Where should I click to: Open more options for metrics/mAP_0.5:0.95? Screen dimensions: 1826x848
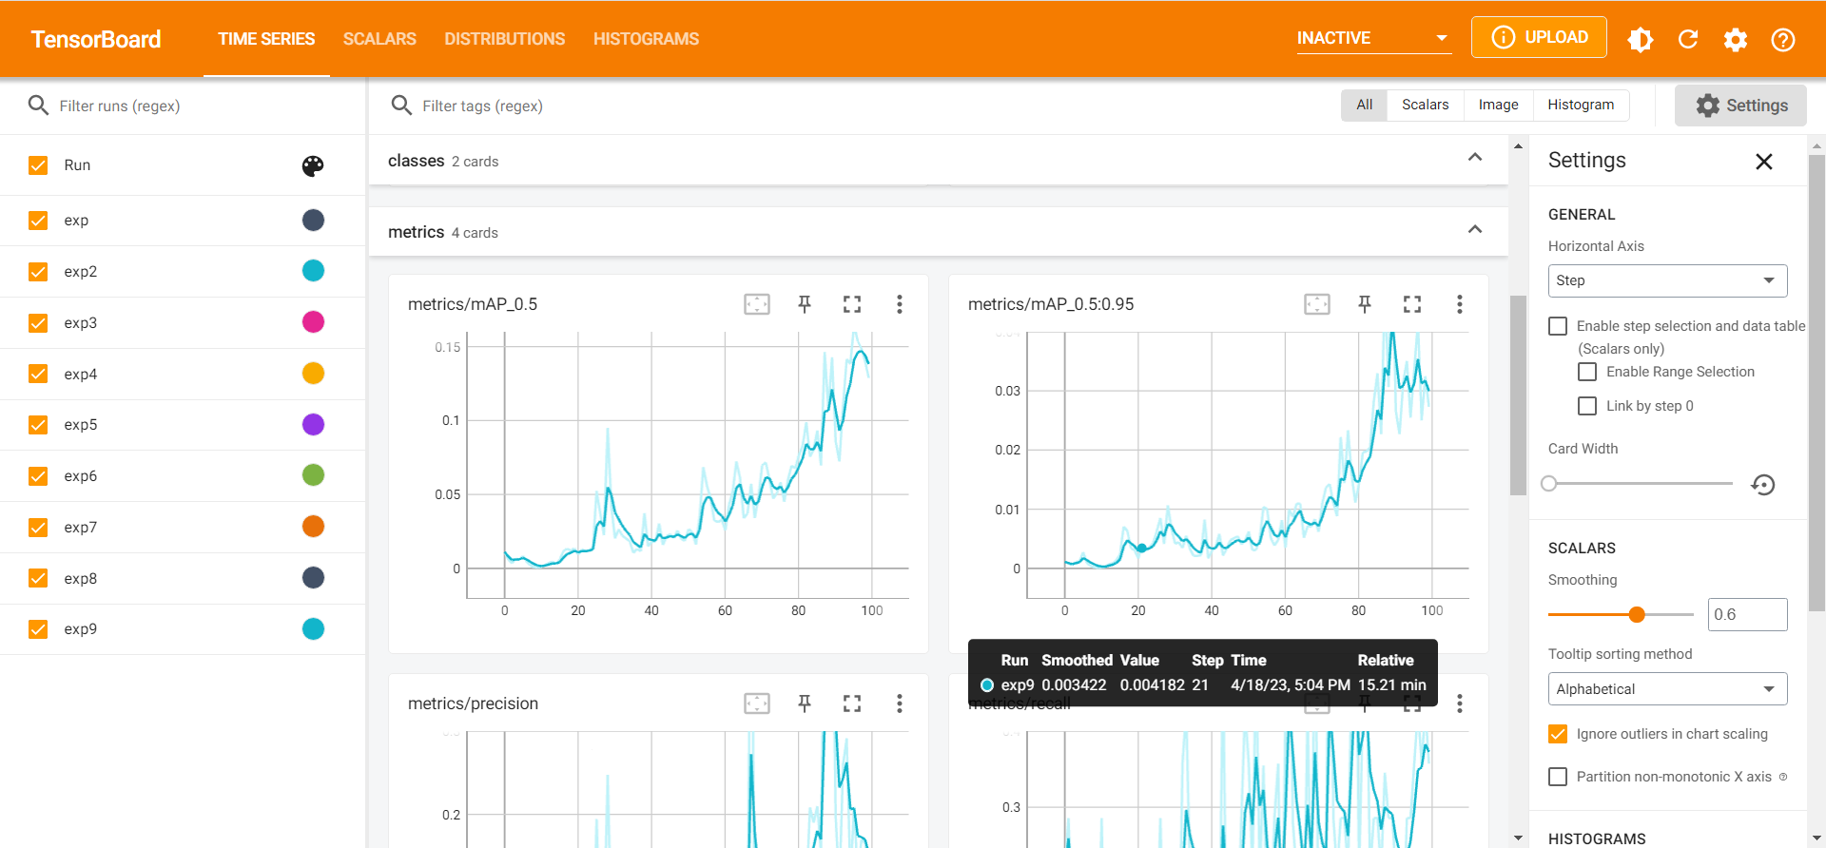pyautogui.click(x=1460, y=304)
